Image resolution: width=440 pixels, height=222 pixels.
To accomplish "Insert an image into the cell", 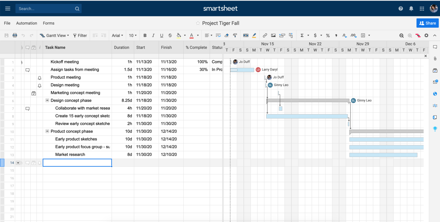I will [x=273, y=35].
